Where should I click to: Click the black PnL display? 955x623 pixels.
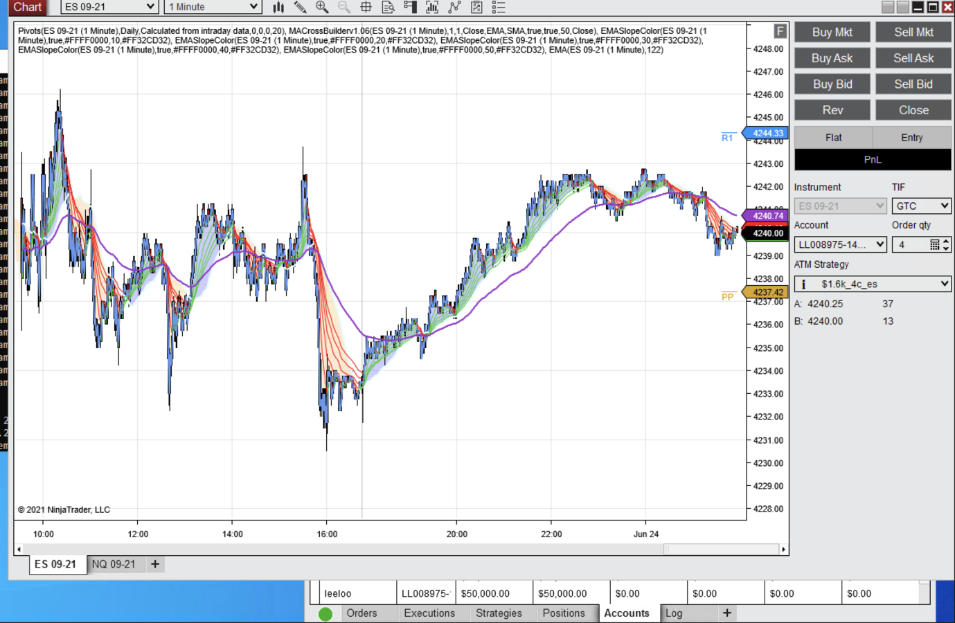(873, 160)
